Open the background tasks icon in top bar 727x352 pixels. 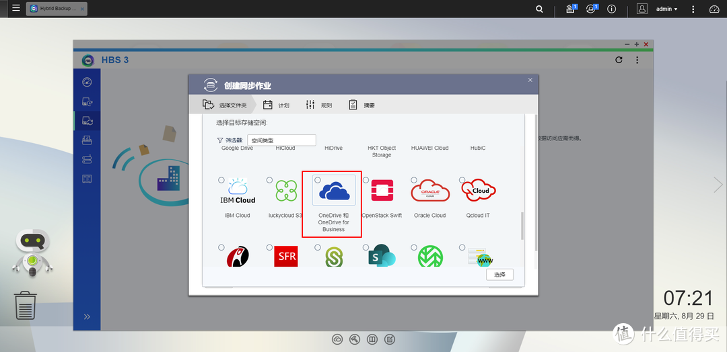[571, 9]
